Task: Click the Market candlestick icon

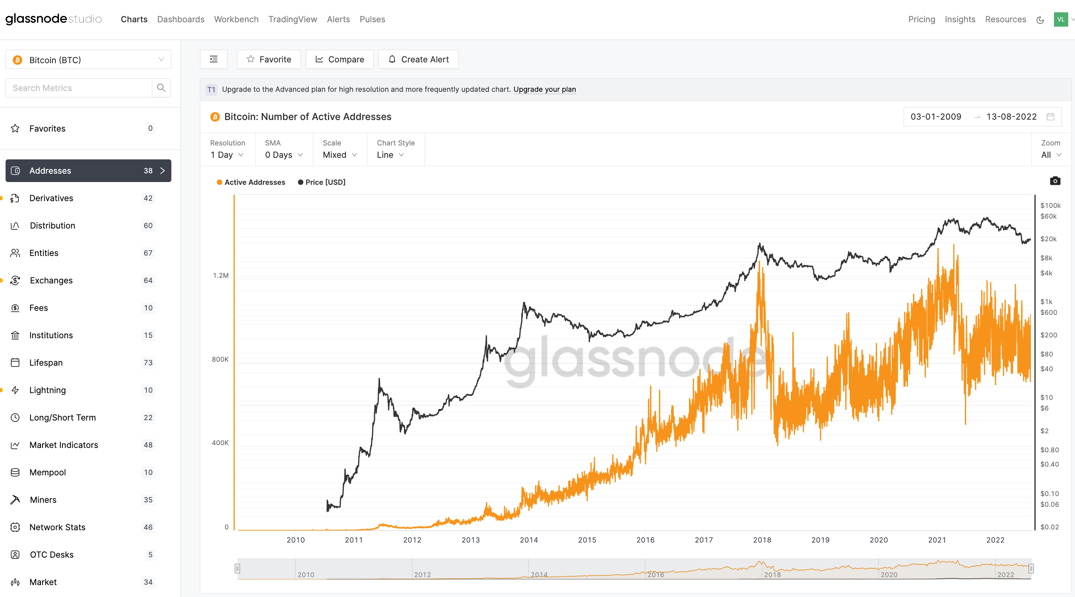Action: 16,582
